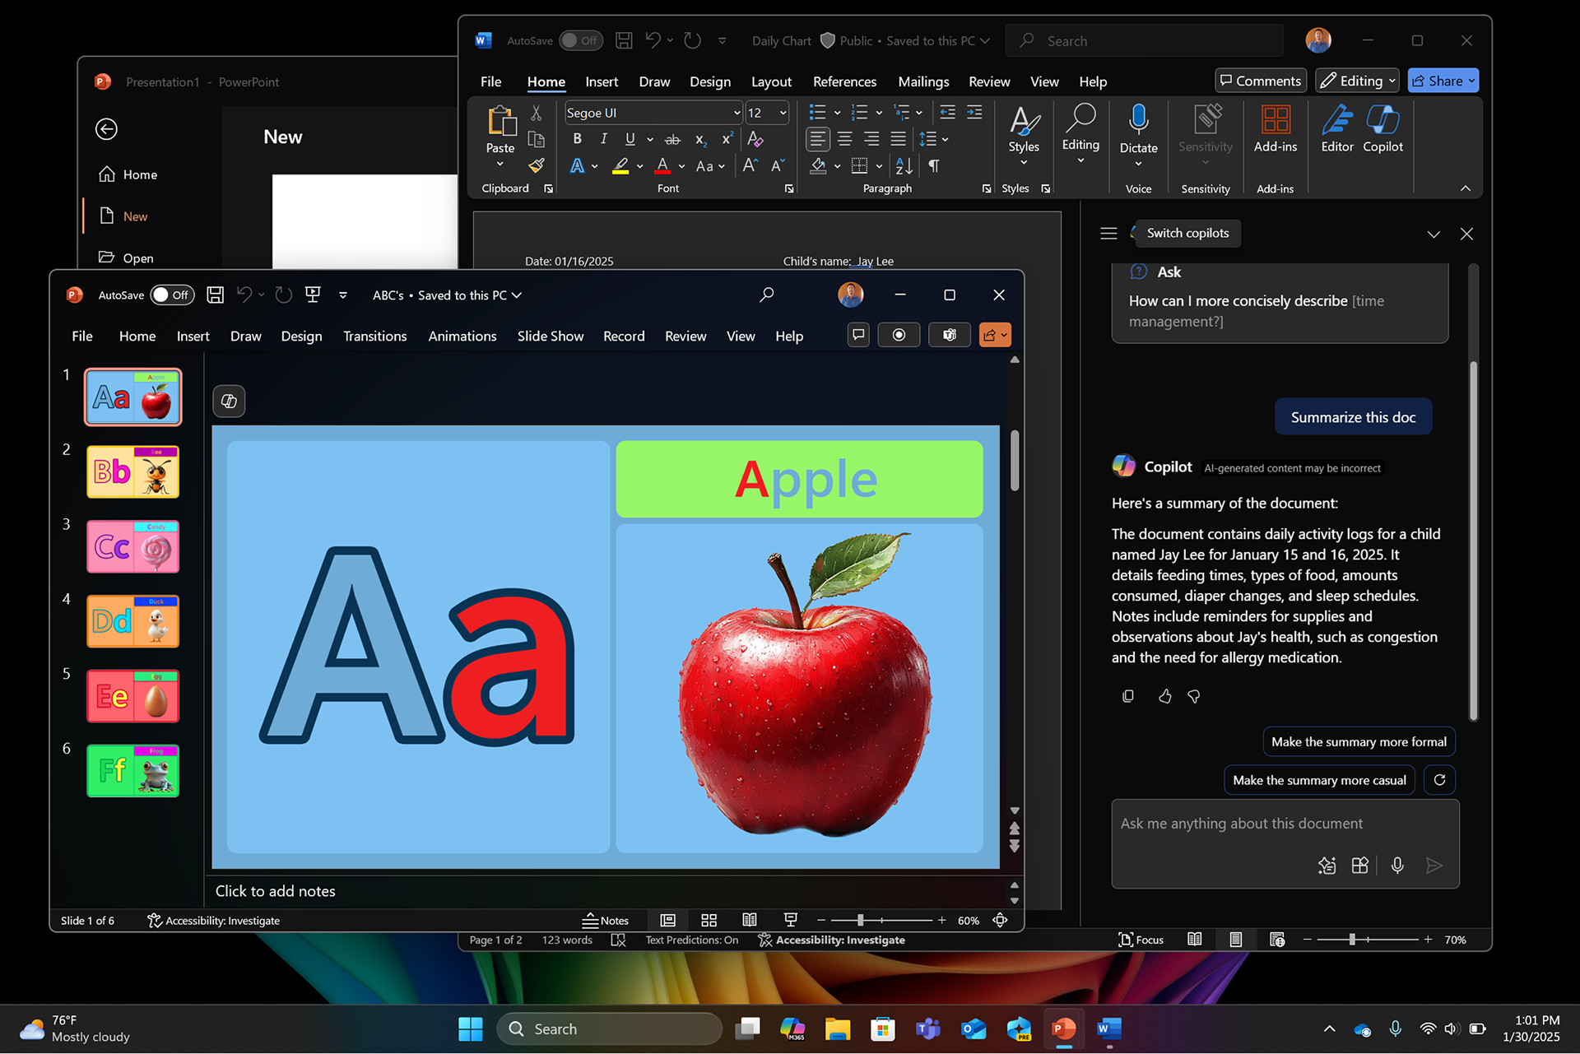This screenshot has width=1580, height=1054.
Task: Open the Segoe UI font name dropdown
Action: pos(737,113)
